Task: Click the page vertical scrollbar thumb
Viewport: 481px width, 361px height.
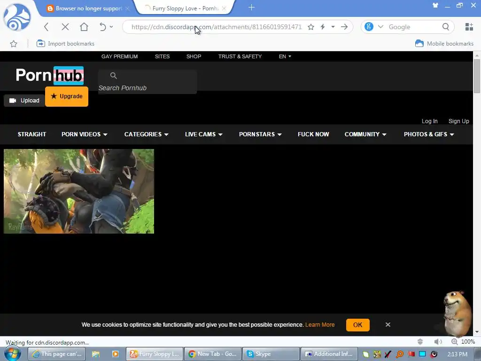Action: pos(477,76)
